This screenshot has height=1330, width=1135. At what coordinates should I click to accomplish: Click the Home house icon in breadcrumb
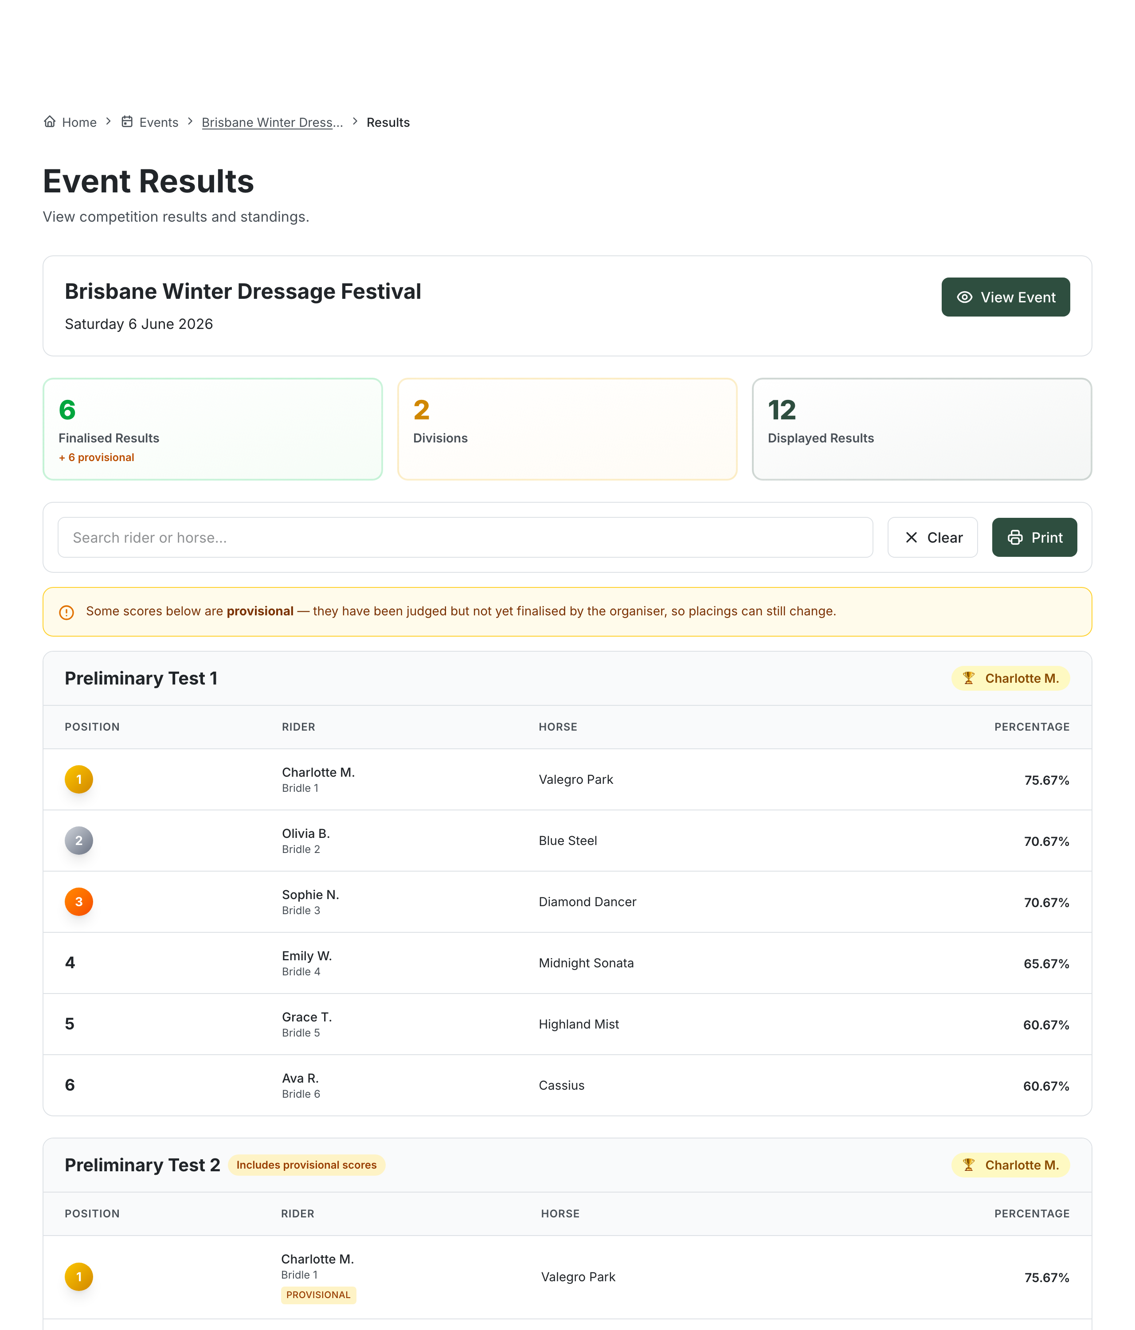[49, 122]
